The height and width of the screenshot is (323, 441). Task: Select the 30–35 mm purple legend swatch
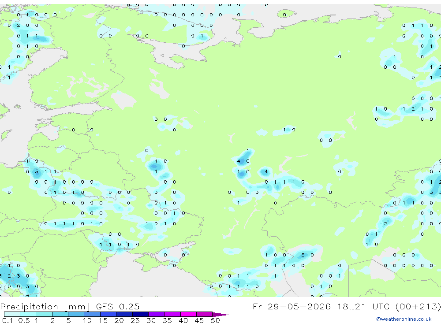157,314
